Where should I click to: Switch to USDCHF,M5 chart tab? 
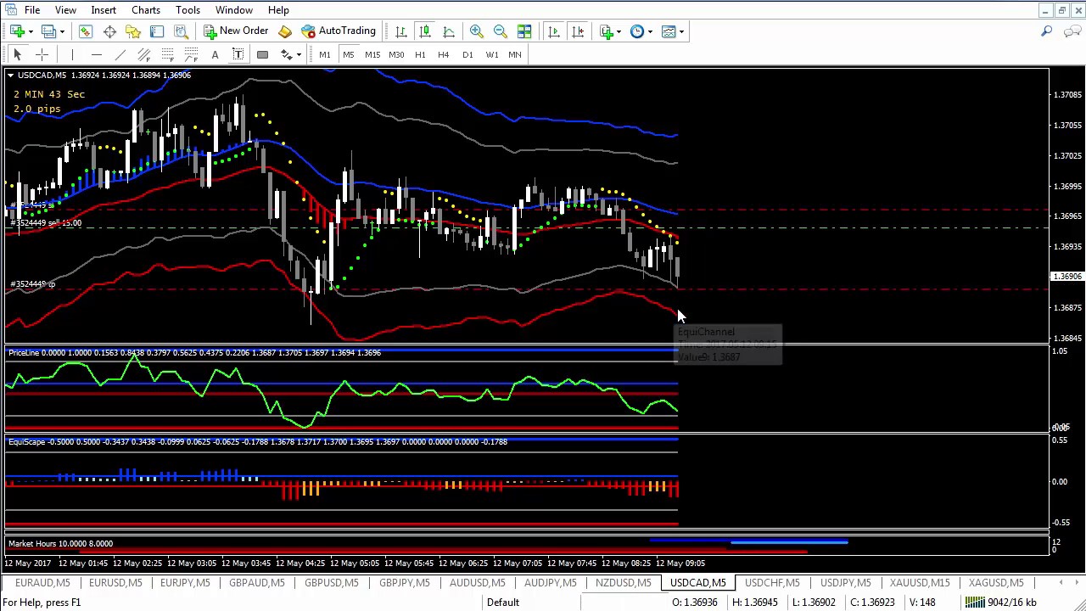pos(772,583)
